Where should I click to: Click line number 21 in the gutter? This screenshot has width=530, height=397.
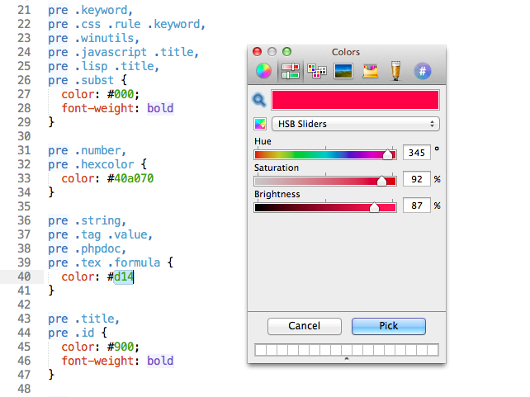point(24,10)
